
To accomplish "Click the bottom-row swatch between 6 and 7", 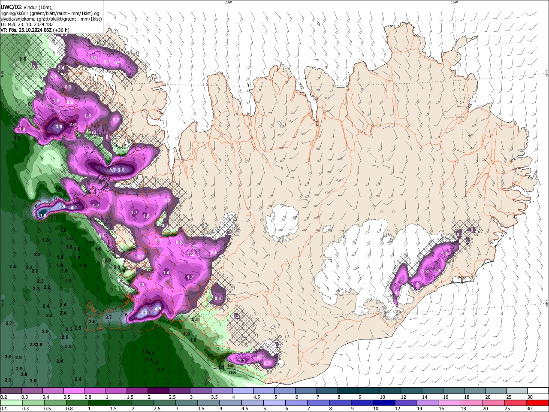I will 296,403.
